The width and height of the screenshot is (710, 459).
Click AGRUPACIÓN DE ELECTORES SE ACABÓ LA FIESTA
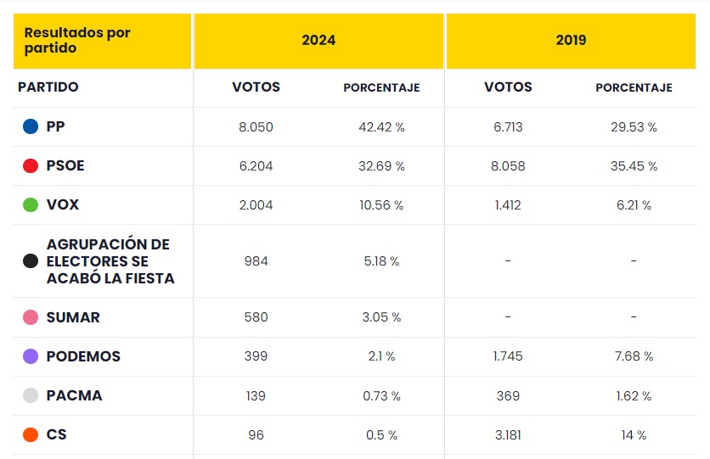110,261
